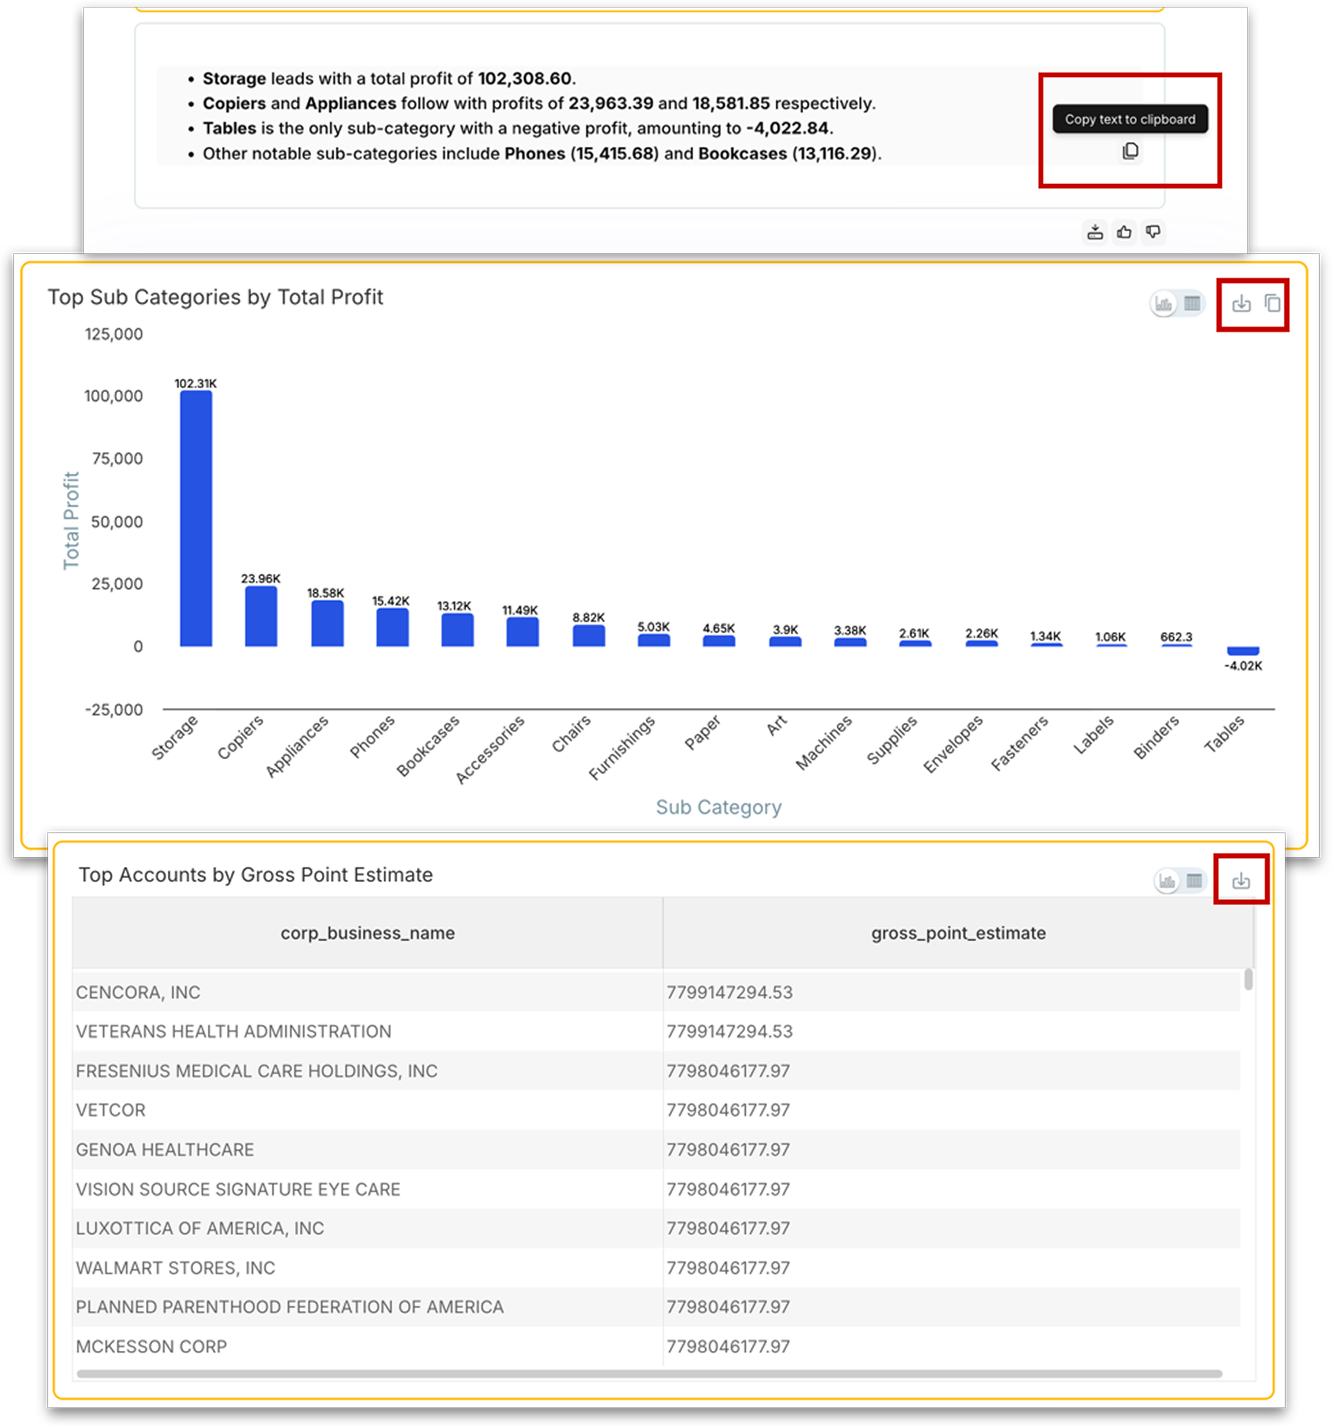Click the Storage bar in chart
1333x1426 pixels.
pyautogui.click(x=196, y=518)
